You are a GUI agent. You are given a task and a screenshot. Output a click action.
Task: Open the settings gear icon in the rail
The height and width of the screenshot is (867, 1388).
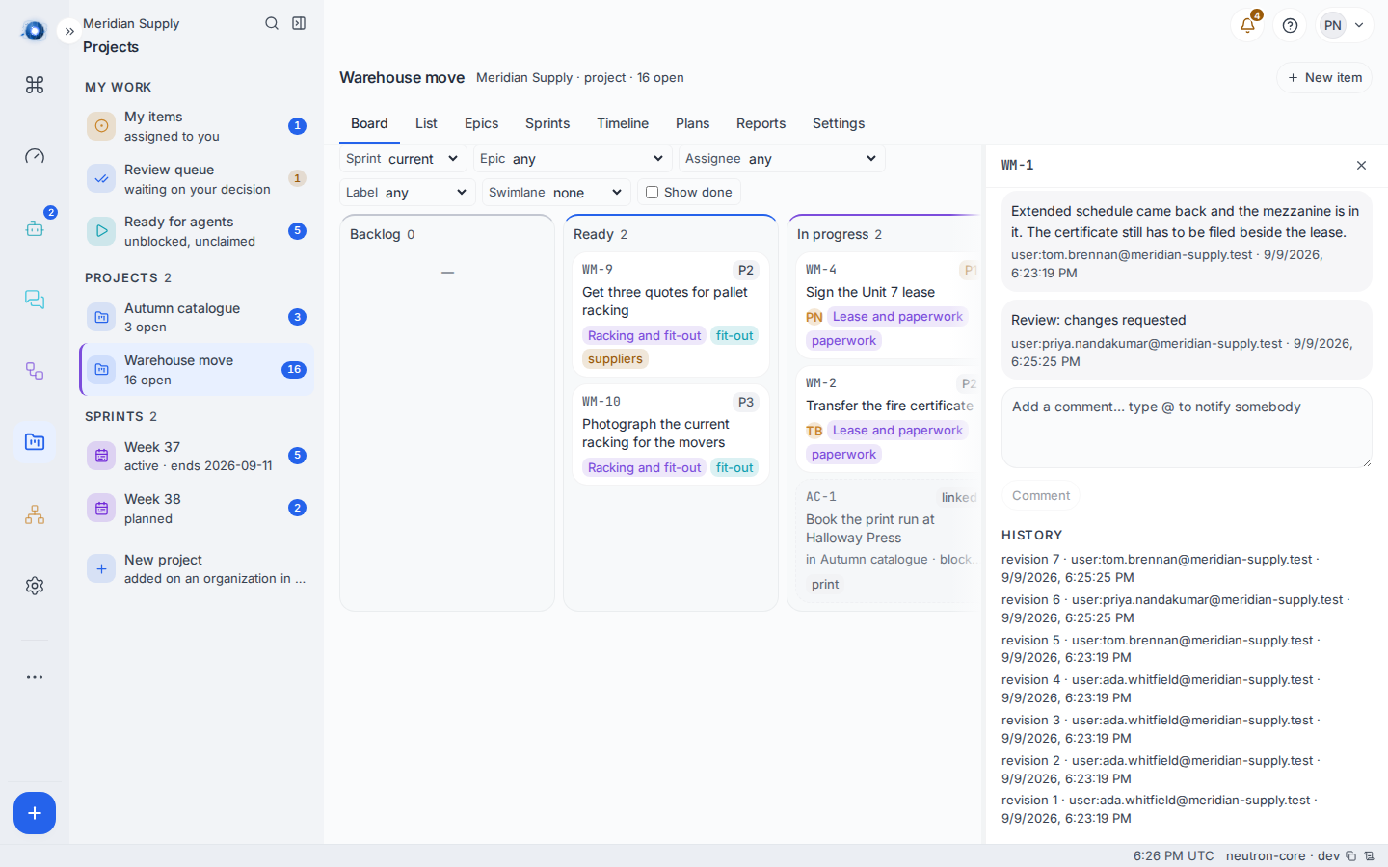[x=35, y=586]
